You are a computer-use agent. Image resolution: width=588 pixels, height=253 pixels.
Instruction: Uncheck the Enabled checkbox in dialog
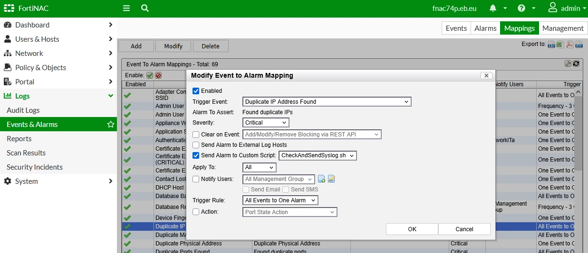pos(196,91)
